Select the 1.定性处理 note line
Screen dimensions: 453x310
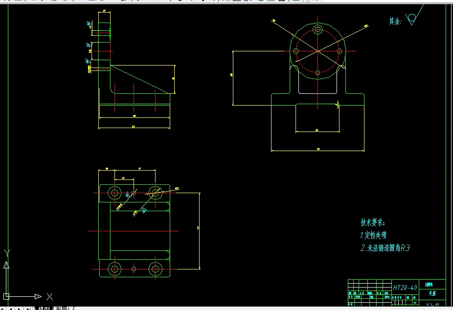(373, 235)
